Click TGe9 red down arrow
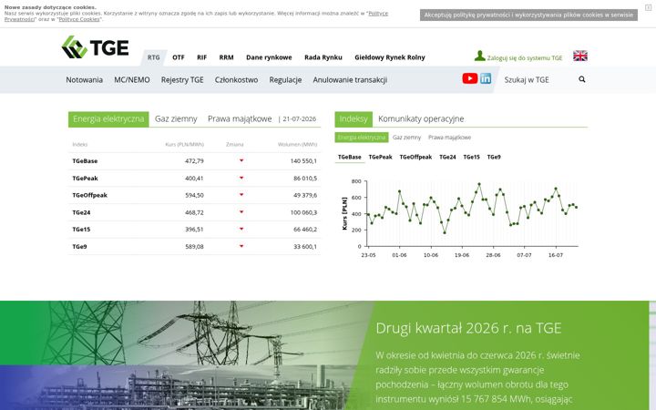This screenshot has height=410, width=656. [x=241, y=246]
